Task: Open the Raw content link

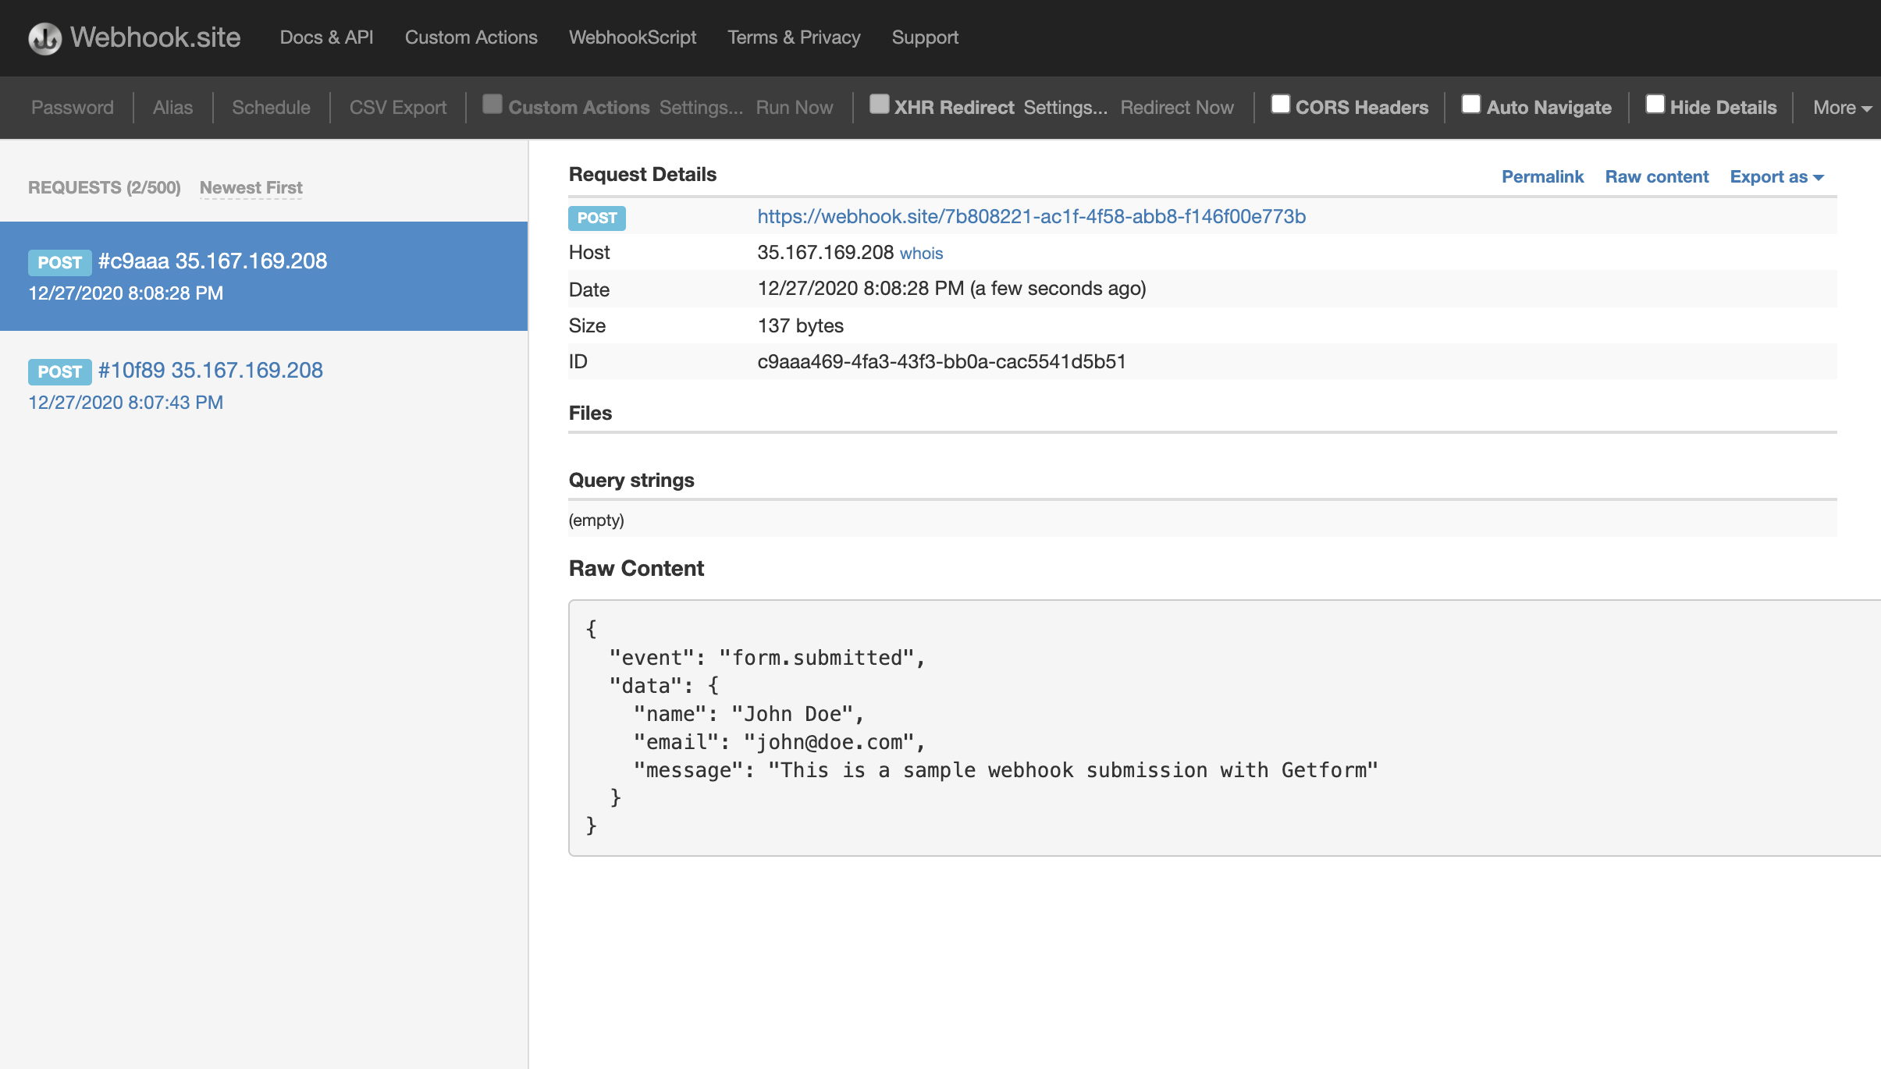Action: (1656, 177)
